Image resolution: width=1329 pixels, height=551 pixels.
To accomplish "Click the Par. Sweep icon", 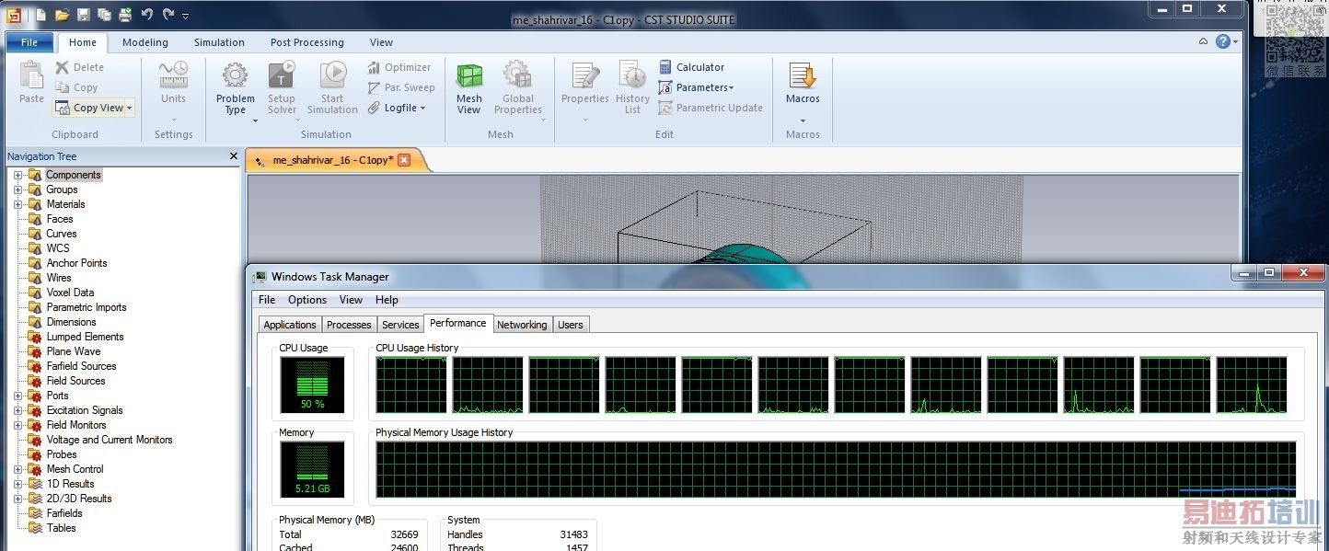I will click(374, 87).
